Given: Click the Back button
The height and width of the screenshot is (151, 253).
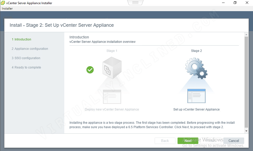Looking at the screenshot, I should (x=165, y=141).
